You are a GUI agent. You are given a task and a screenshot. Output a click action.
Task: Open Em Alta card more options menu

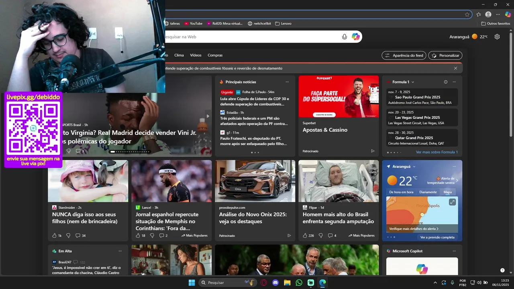(x=120, y=251)
